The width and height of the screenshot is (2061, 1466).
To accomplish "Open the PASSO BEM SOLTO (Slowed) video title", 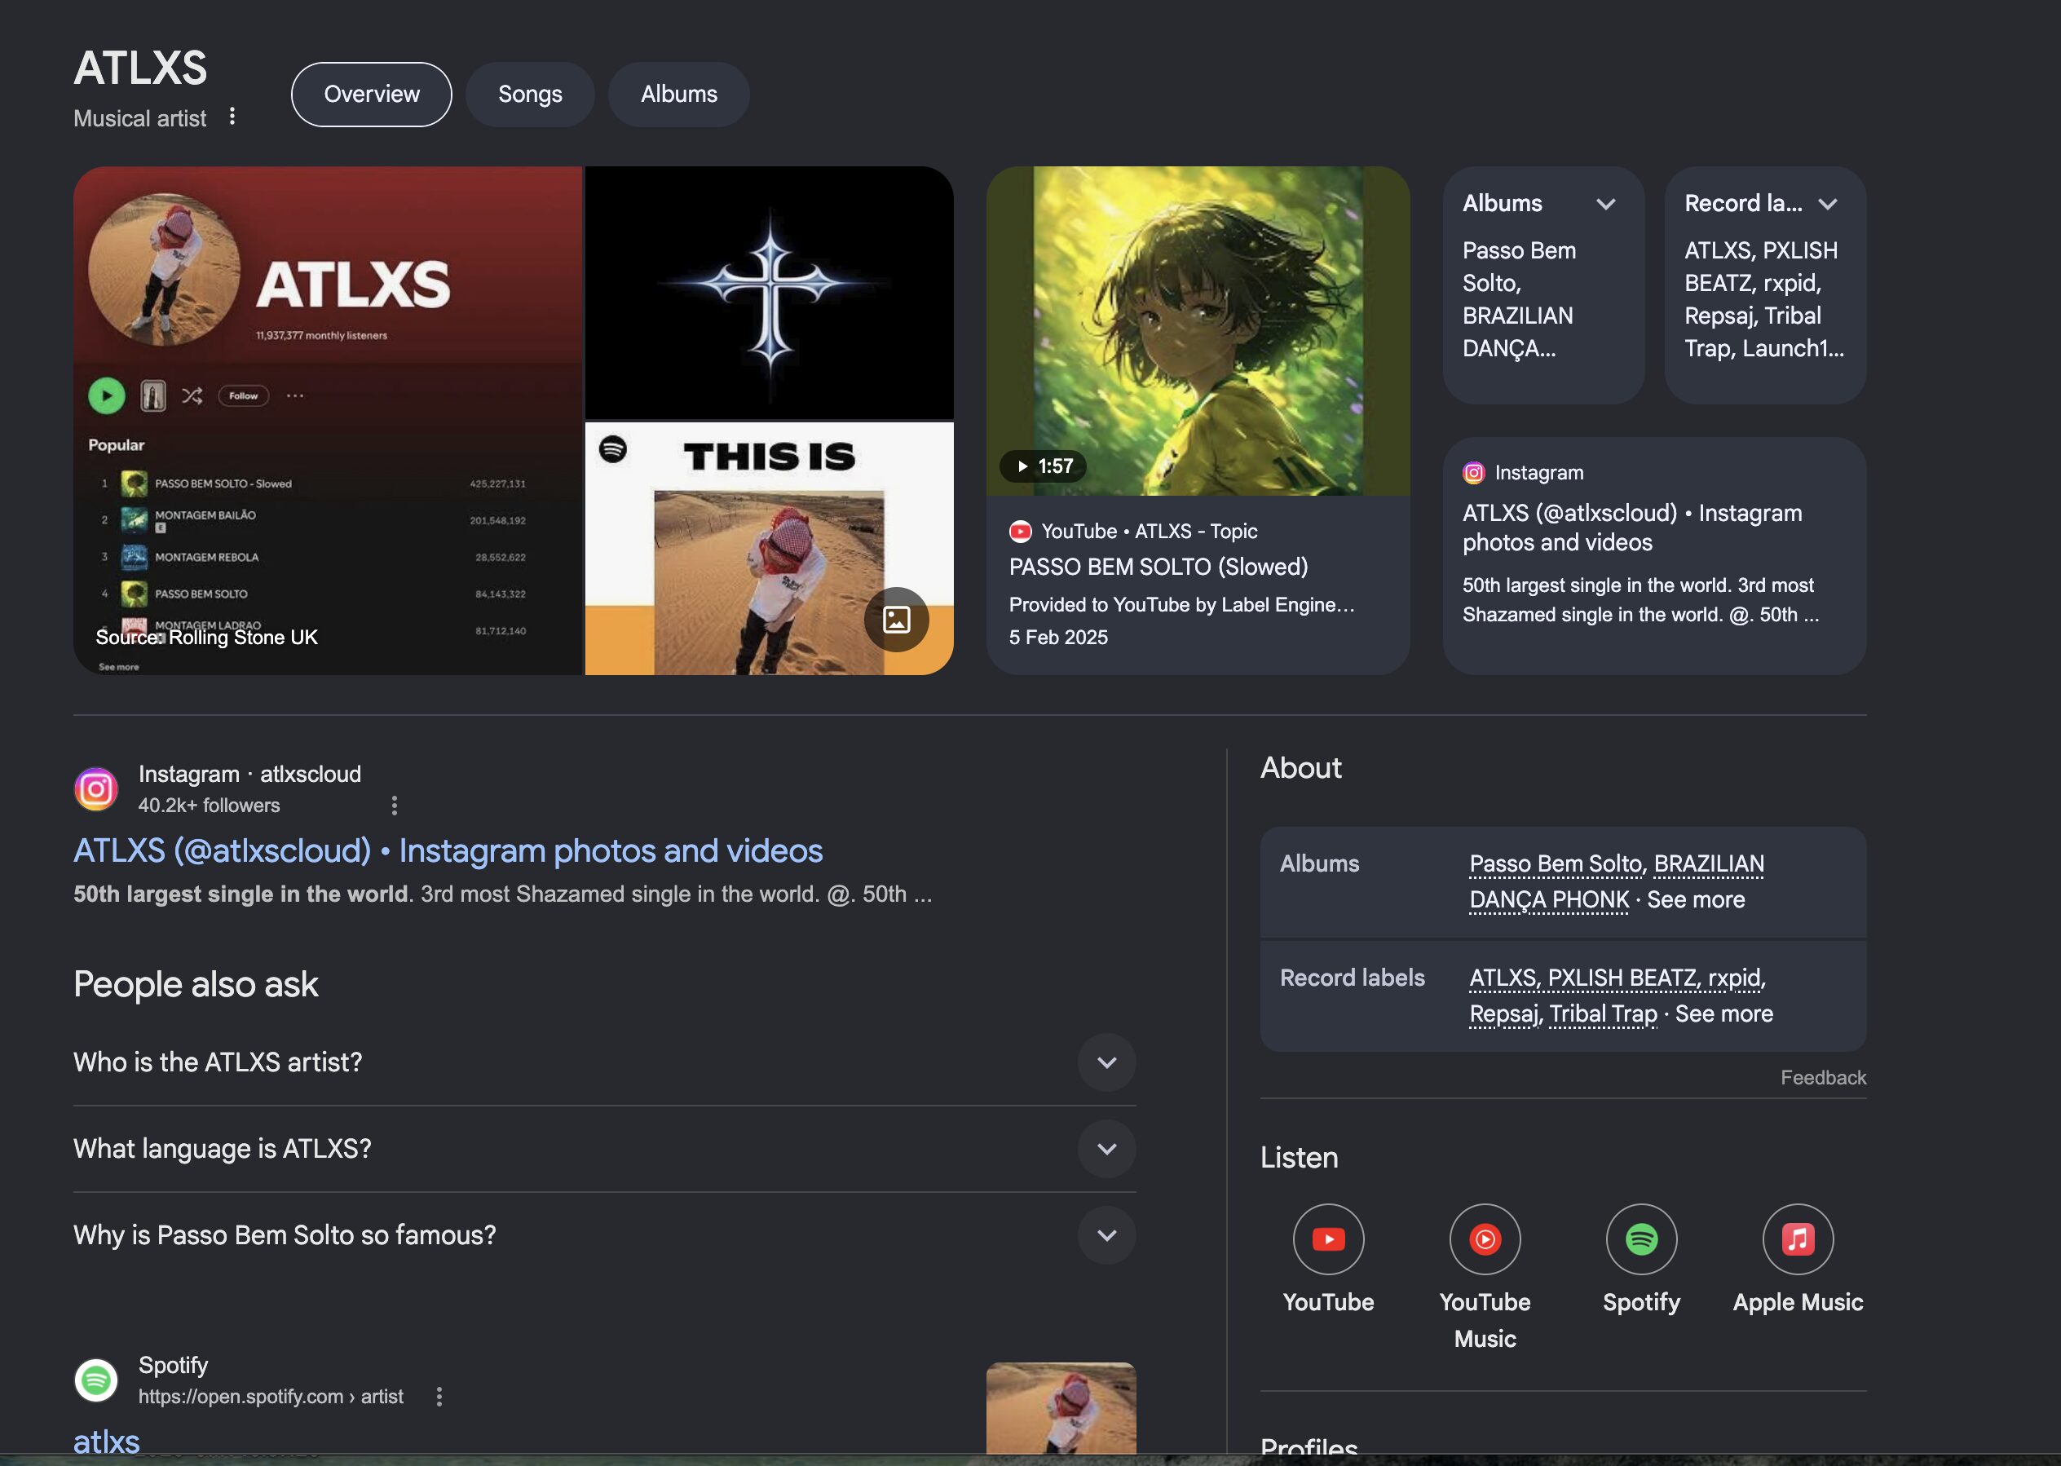I will tap(1158, 567).
